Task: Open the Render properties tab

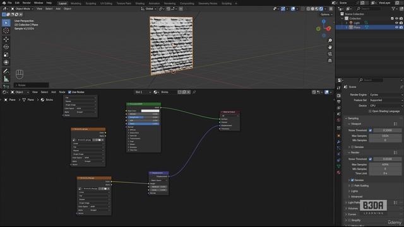Action: click(338, 95)
